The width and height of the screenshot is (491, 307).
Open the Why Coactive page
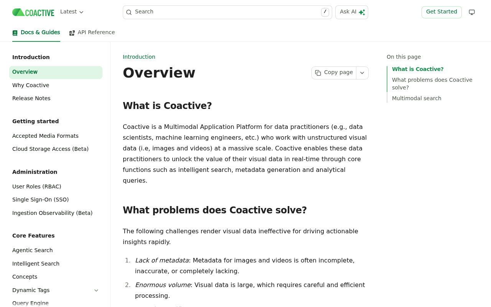[x=56, y=86]
